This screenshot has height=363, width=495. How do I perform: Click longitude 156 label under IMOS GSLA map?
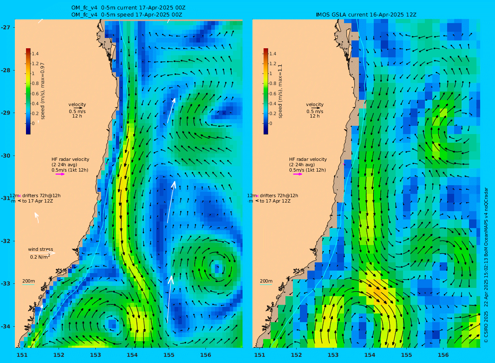[443, 355]
